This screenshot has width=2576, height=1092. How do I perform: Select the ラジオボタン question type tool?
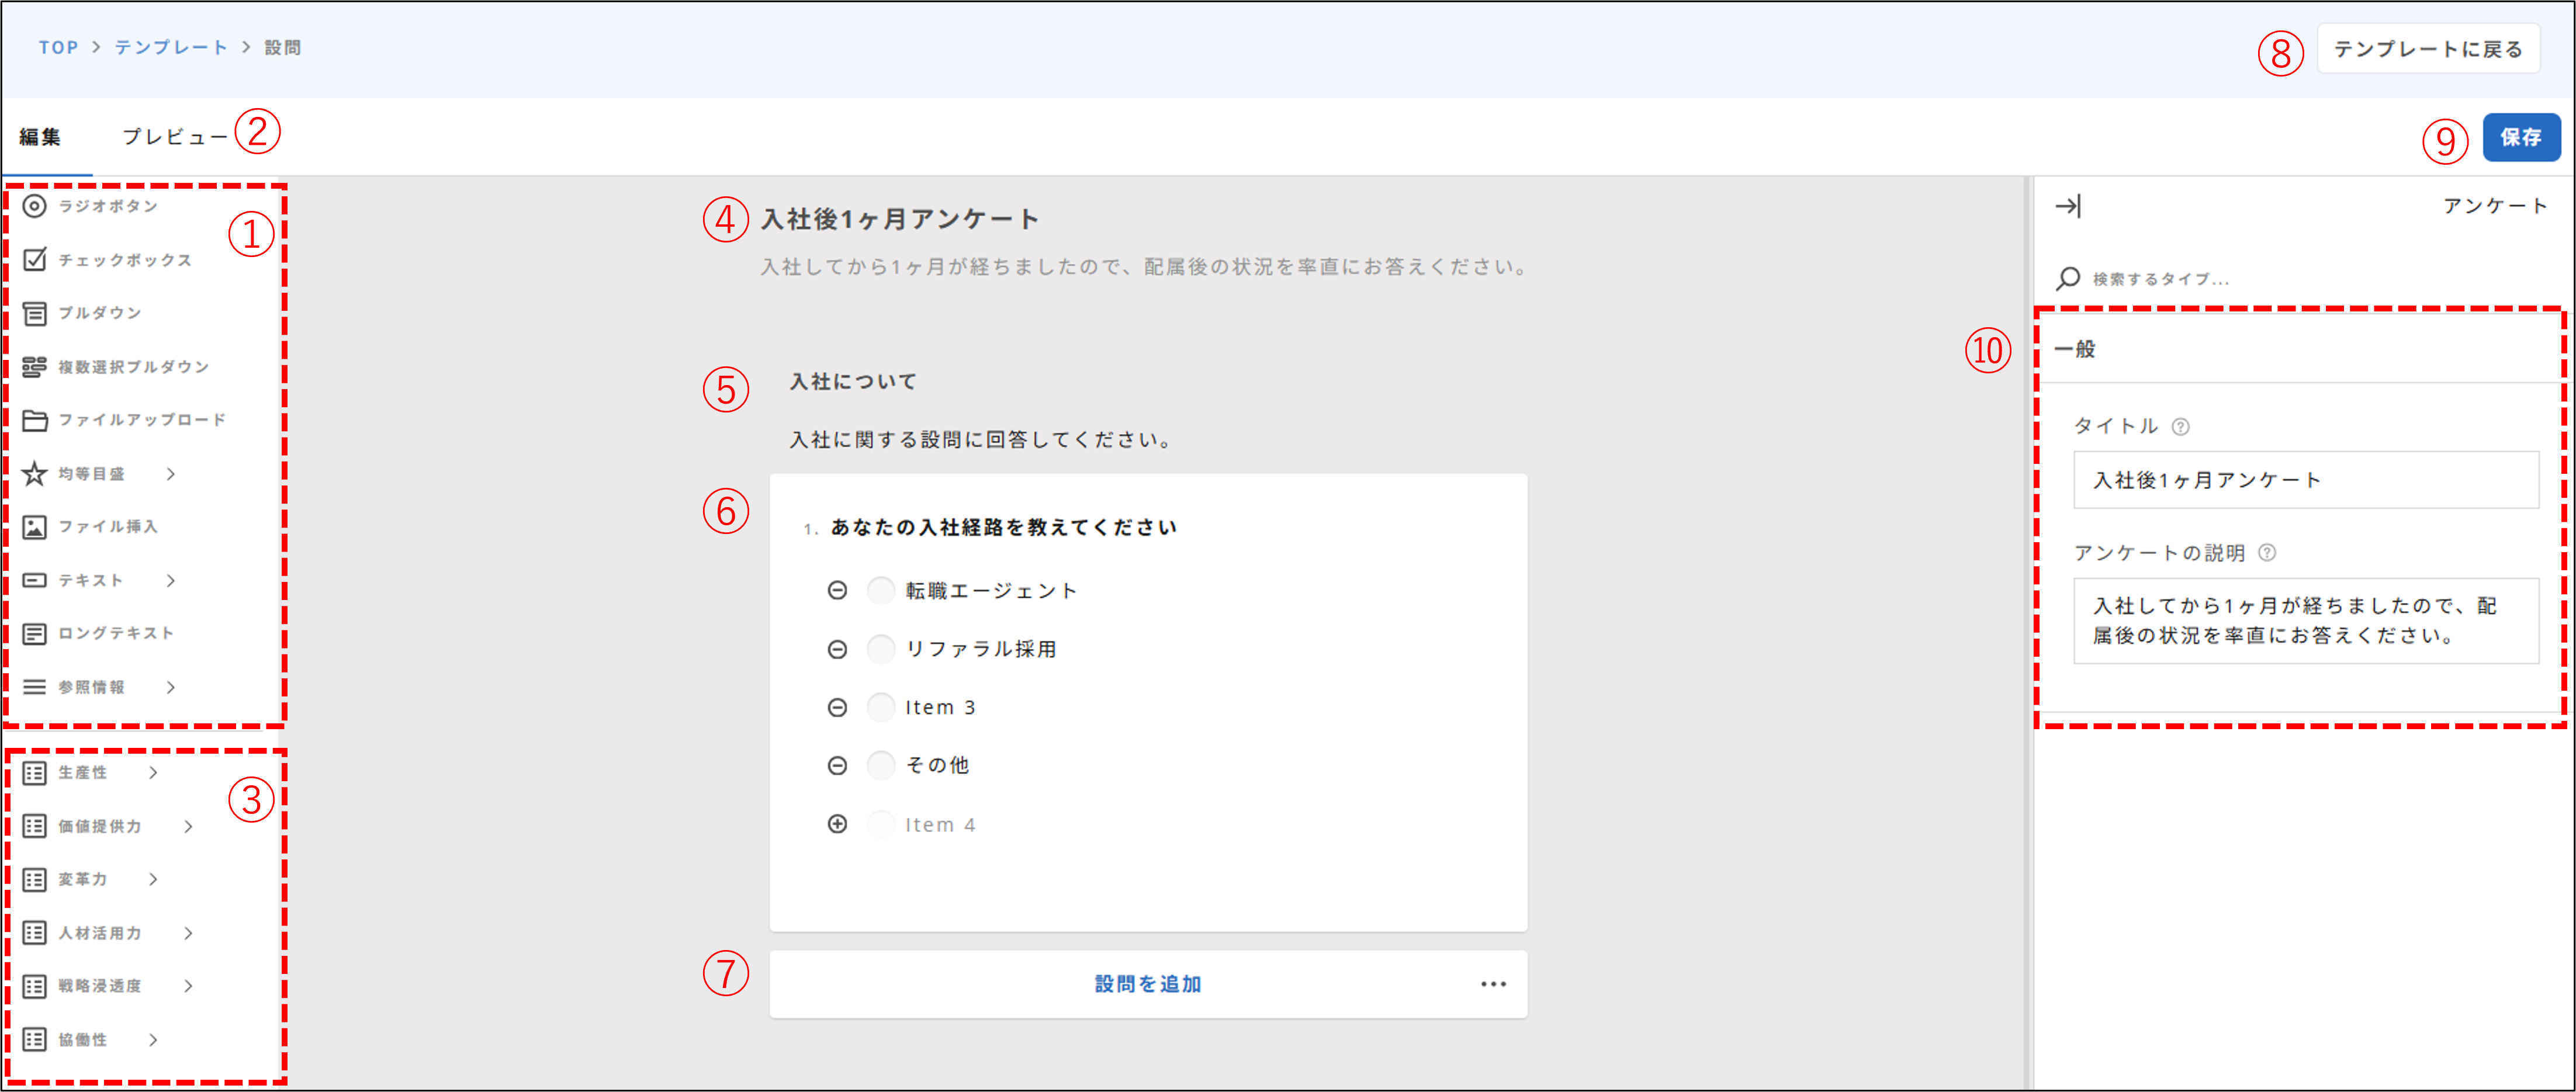[x=105, y=206]
